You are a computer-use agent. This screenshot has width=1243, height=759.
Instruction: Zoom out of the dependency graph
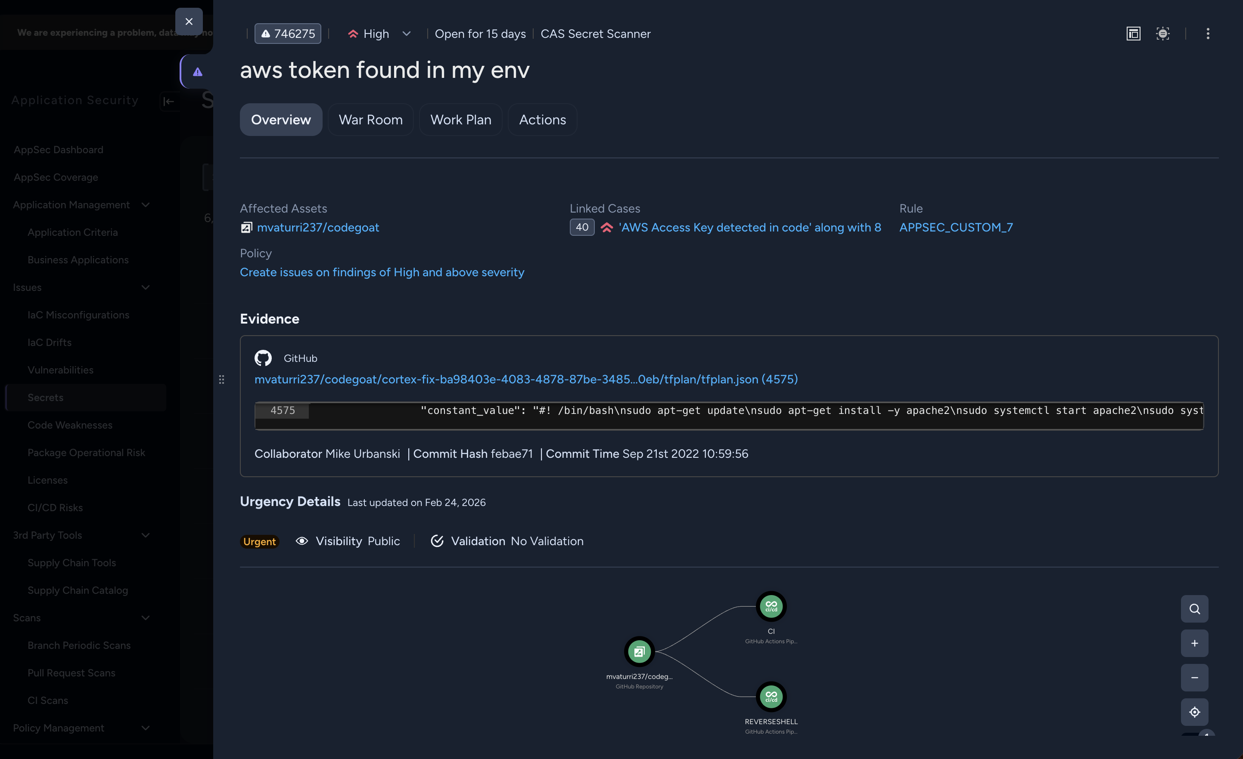[1195, 677]
